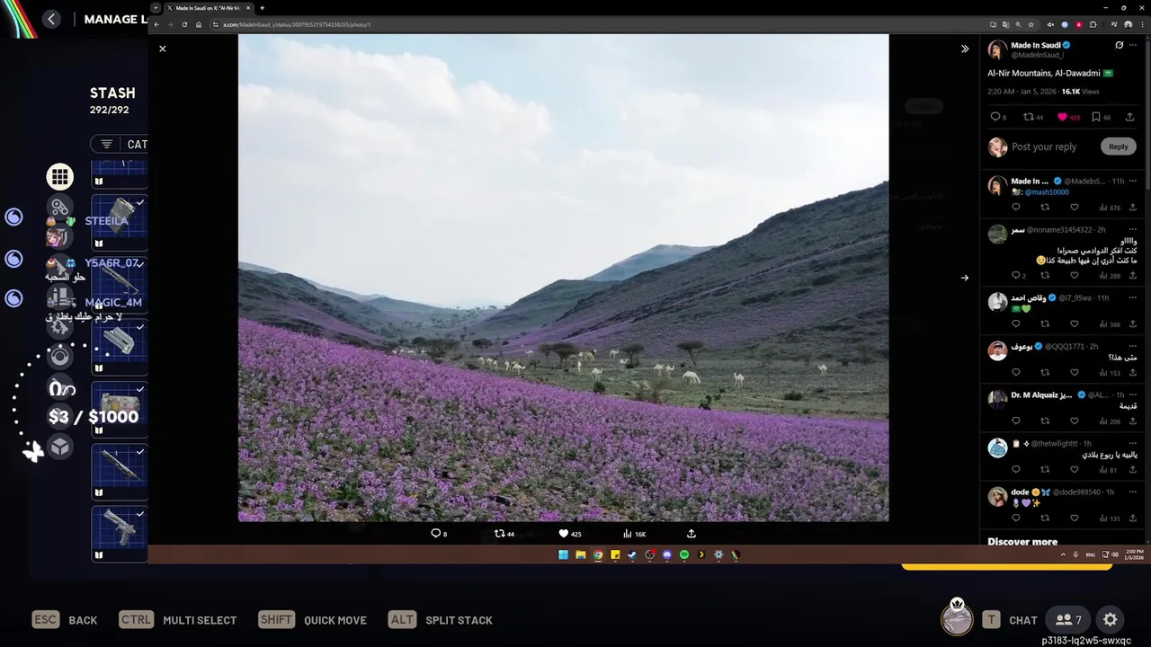Like the photo using heart below image
1151x647 pixels.
[x=564, y=533]
